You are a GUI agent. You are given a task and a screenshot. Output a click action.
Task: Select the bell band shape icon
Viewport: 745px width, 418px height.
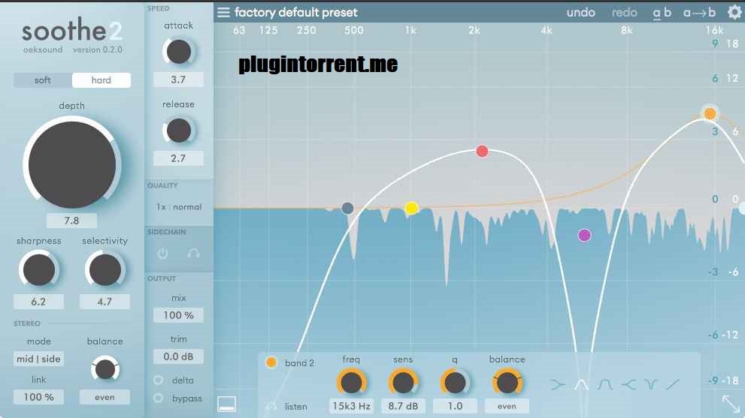click(582, 383)
